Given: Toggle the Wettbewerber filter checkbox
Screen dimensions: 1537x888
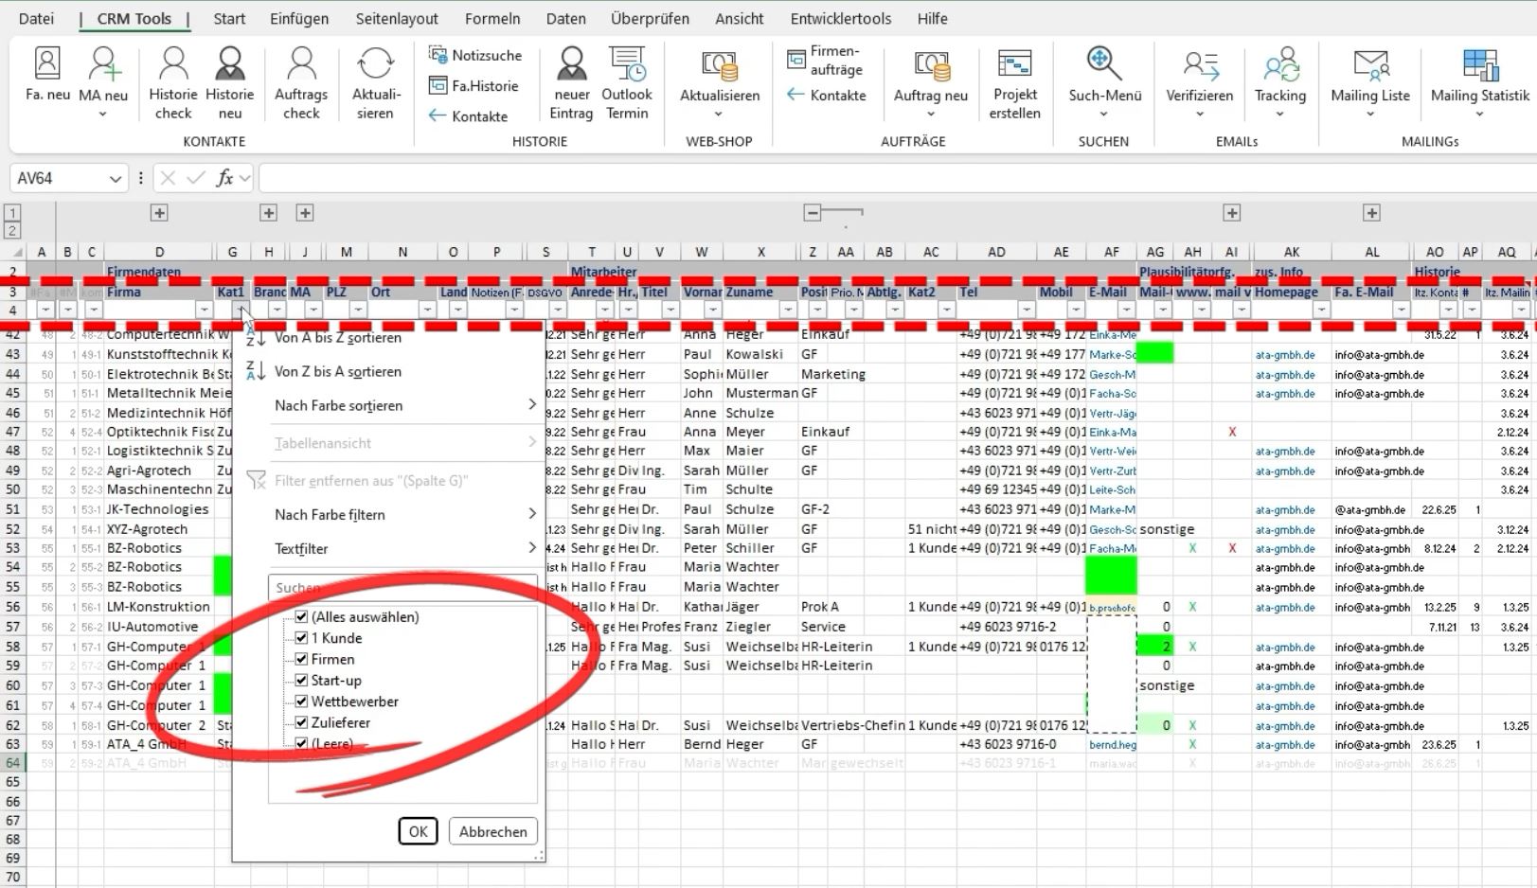Looking at the screenshot, I should pos(301,702).
